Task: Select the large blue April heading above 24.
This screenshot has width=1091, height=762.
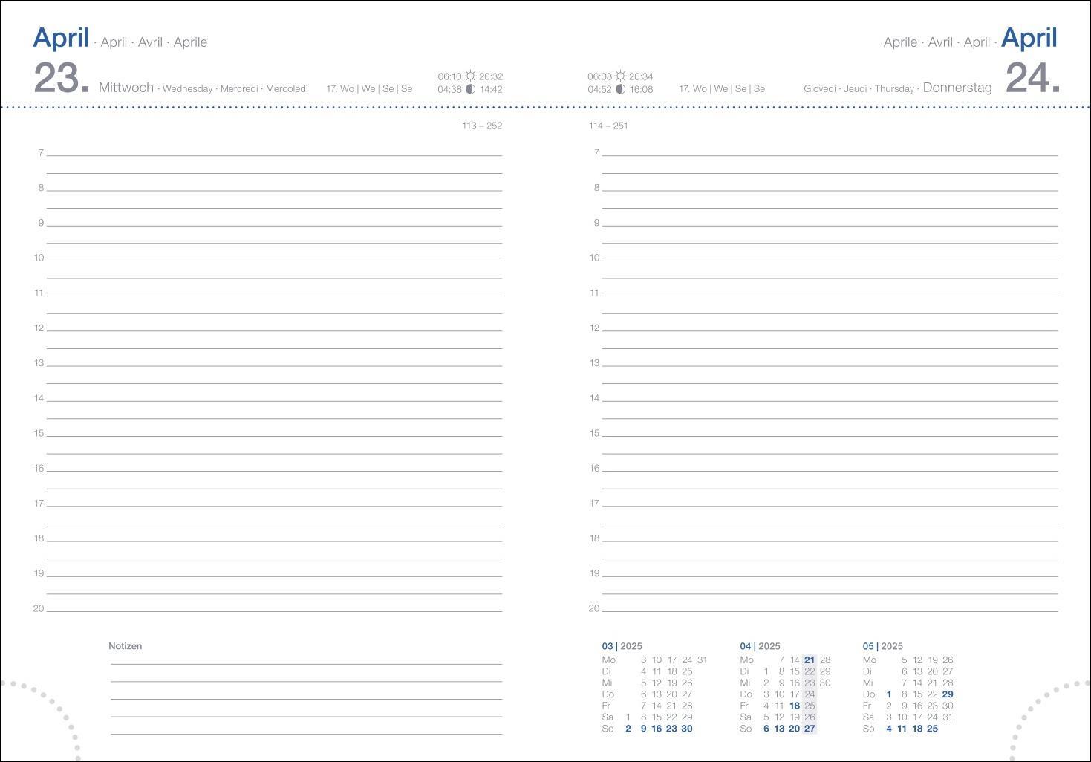Action: pos(1029,38)
